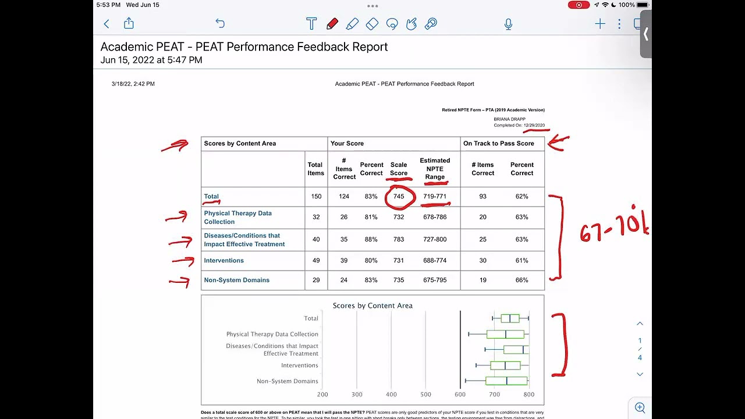Tap the On Track to Pass Score header
Image resolution: width=745 pixels, height=419 pixels.
coord(498,143)
